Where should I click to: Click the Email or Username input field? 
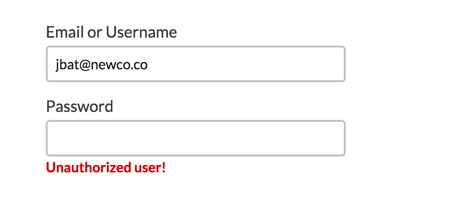[195, 64]
